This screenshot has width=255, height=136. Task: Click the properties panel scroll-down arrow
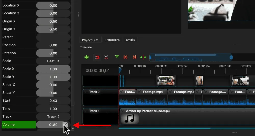(73, 129)
